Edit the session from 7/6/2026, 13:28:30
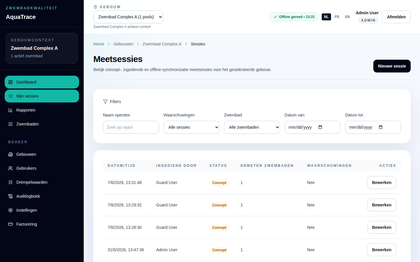 click(x=381, y=227)
